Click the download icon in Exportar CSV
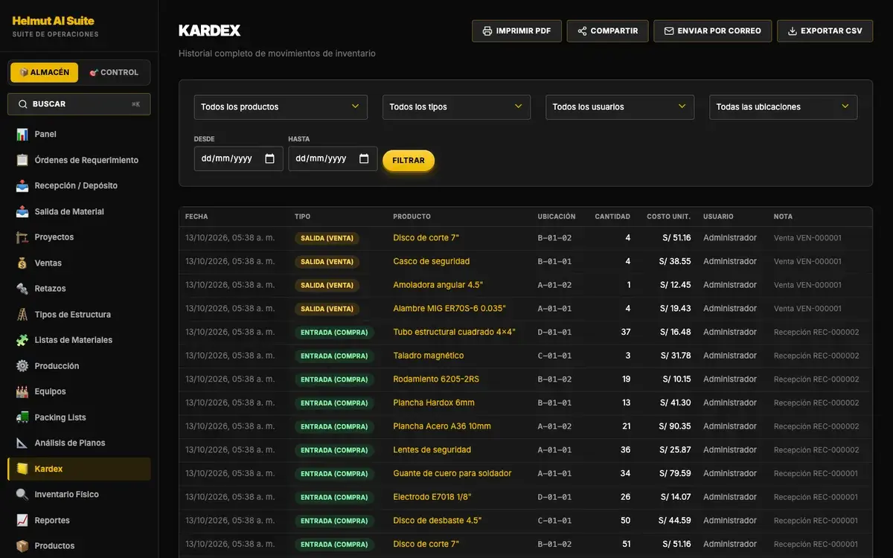Viewport: 893px width, 558px height. click(x=793, y=31)
